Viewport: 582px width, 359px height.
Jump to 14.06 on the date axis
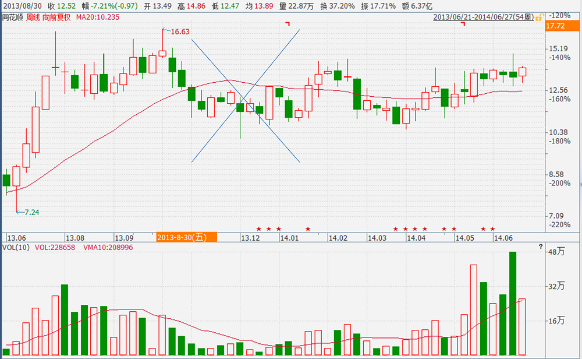(x=503, y=238)
